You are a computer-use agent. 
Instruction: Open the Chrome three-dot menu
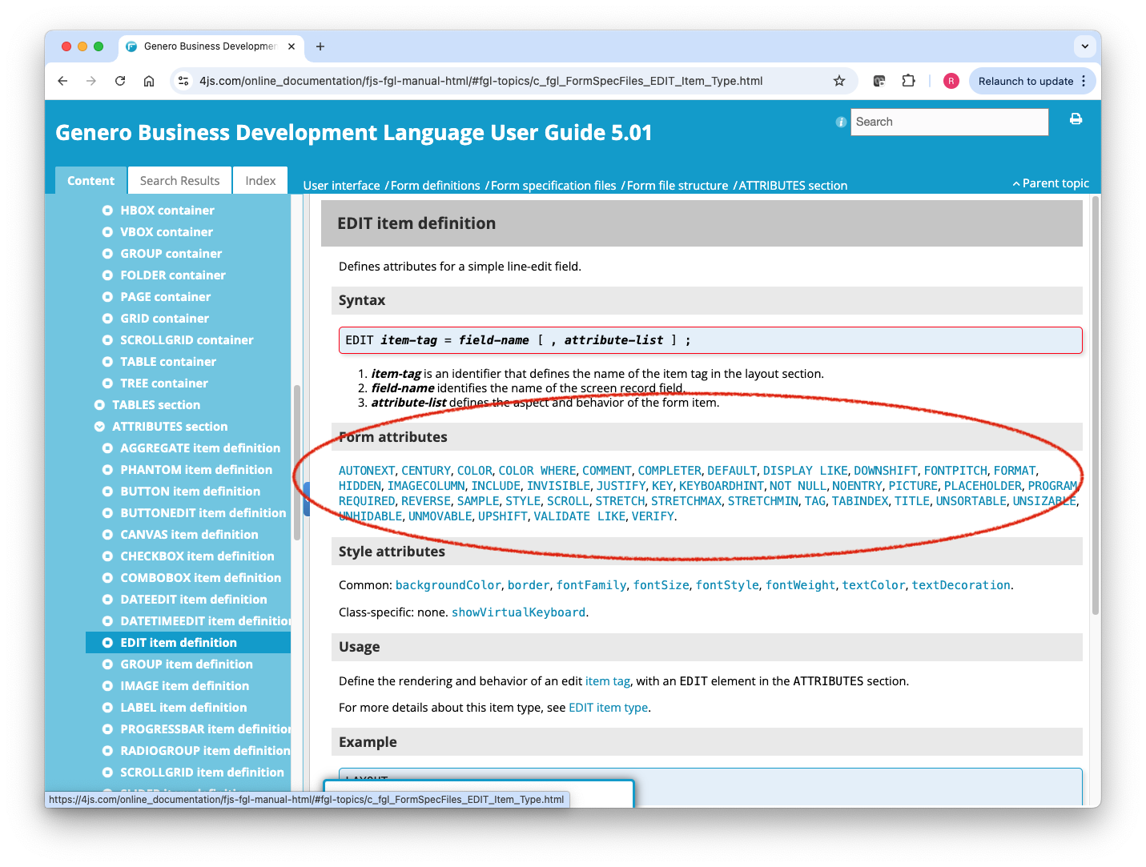1084,81
